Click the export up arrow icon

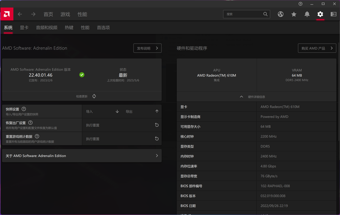[157, 112]
